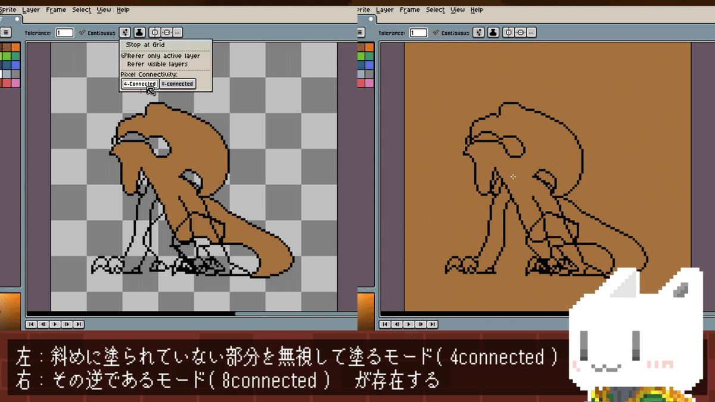
Task: Toggle the Contiguous checkbox in left window
Action: pyautogui.click(x=97, y=33)
